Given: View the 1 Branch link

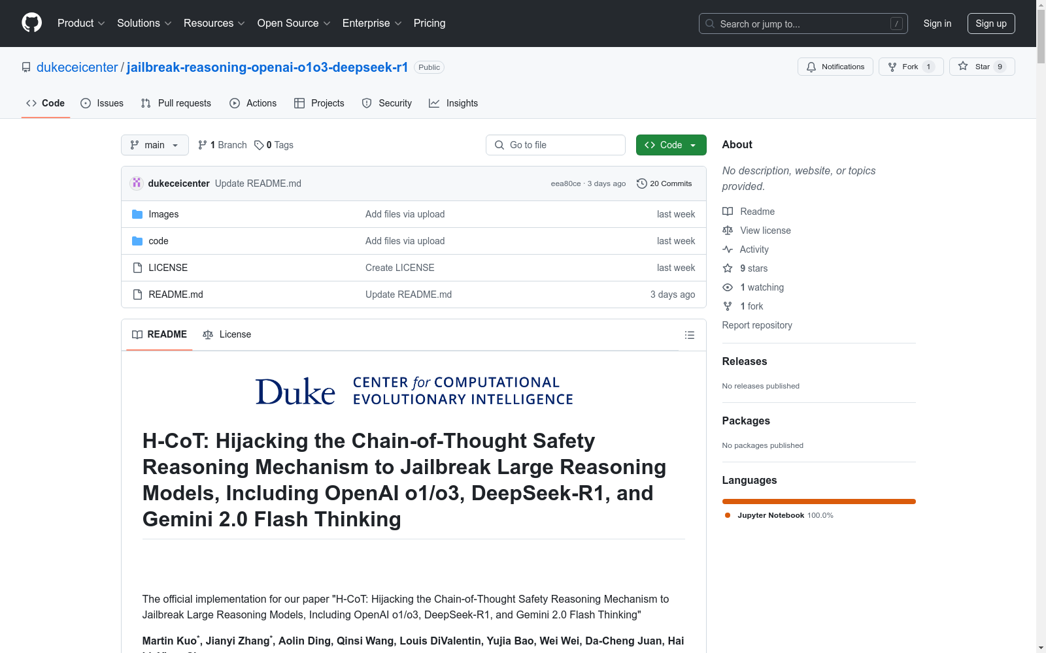Looking at the screenshot, I should coord(222,145).
